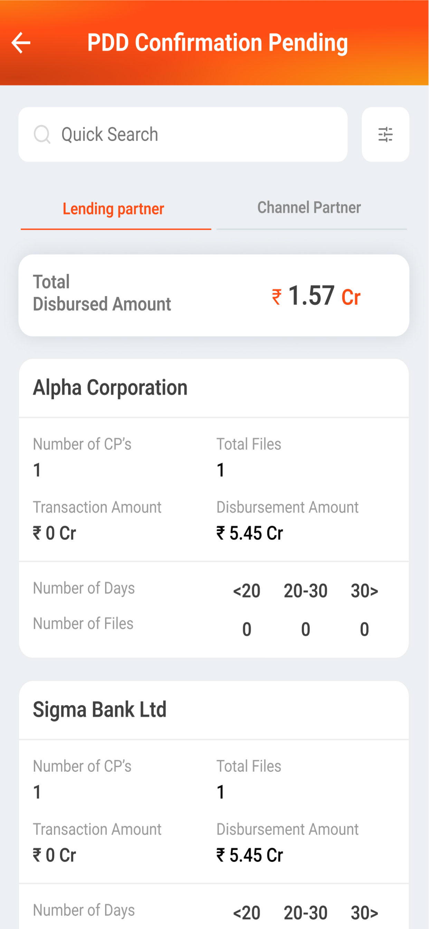This screenshot has height=929, width=429.
Task: Select Alpha Corporation Disbursement Amount value
Action: (249, 533)
